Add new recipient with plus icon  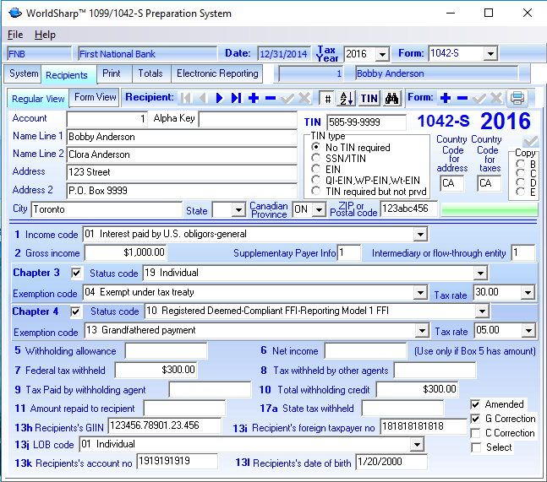254,98
